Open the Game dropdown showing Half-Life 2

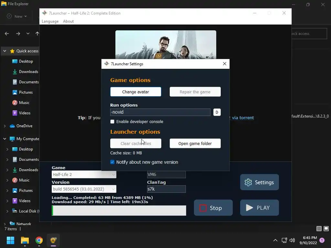84,174
